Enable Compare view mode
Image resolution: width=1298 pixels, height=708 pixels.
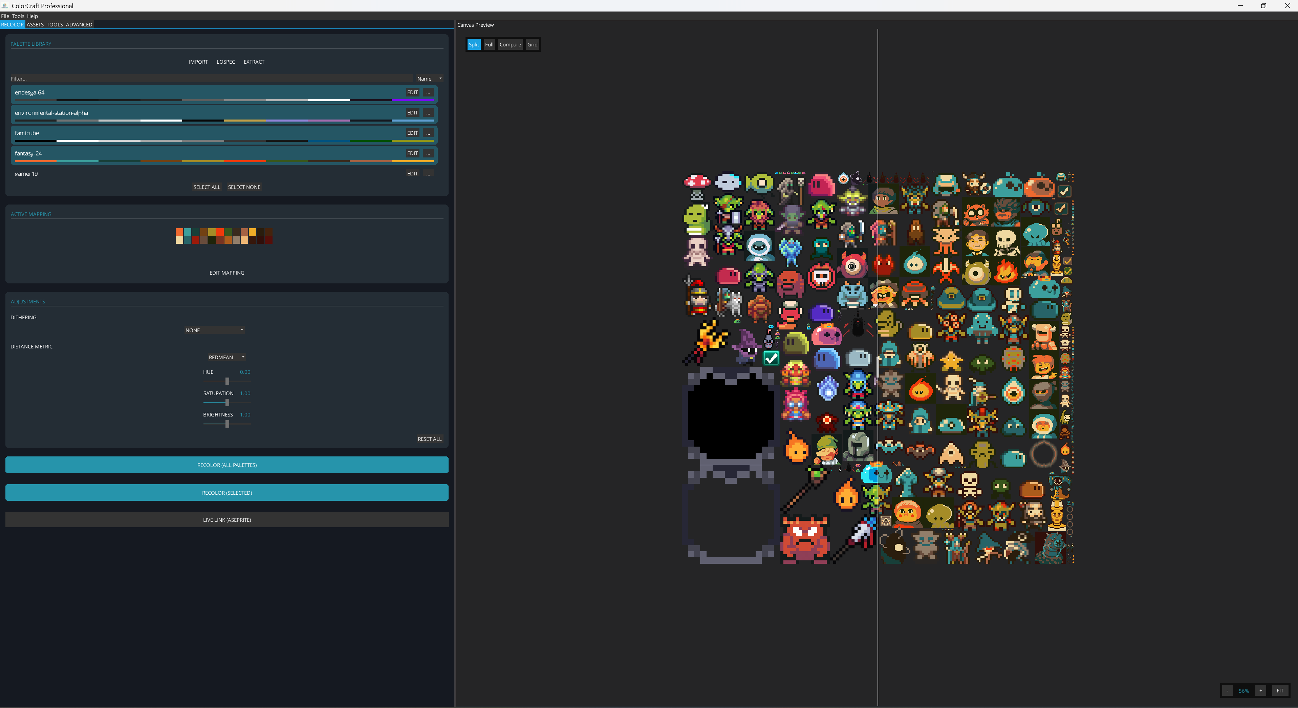510,44
